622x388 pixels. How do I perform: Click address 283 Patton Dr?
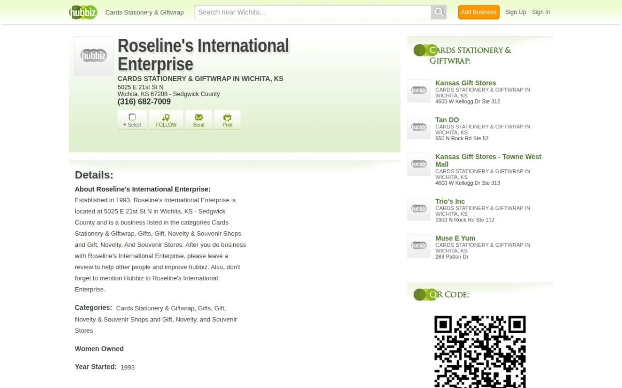[451, 257]
